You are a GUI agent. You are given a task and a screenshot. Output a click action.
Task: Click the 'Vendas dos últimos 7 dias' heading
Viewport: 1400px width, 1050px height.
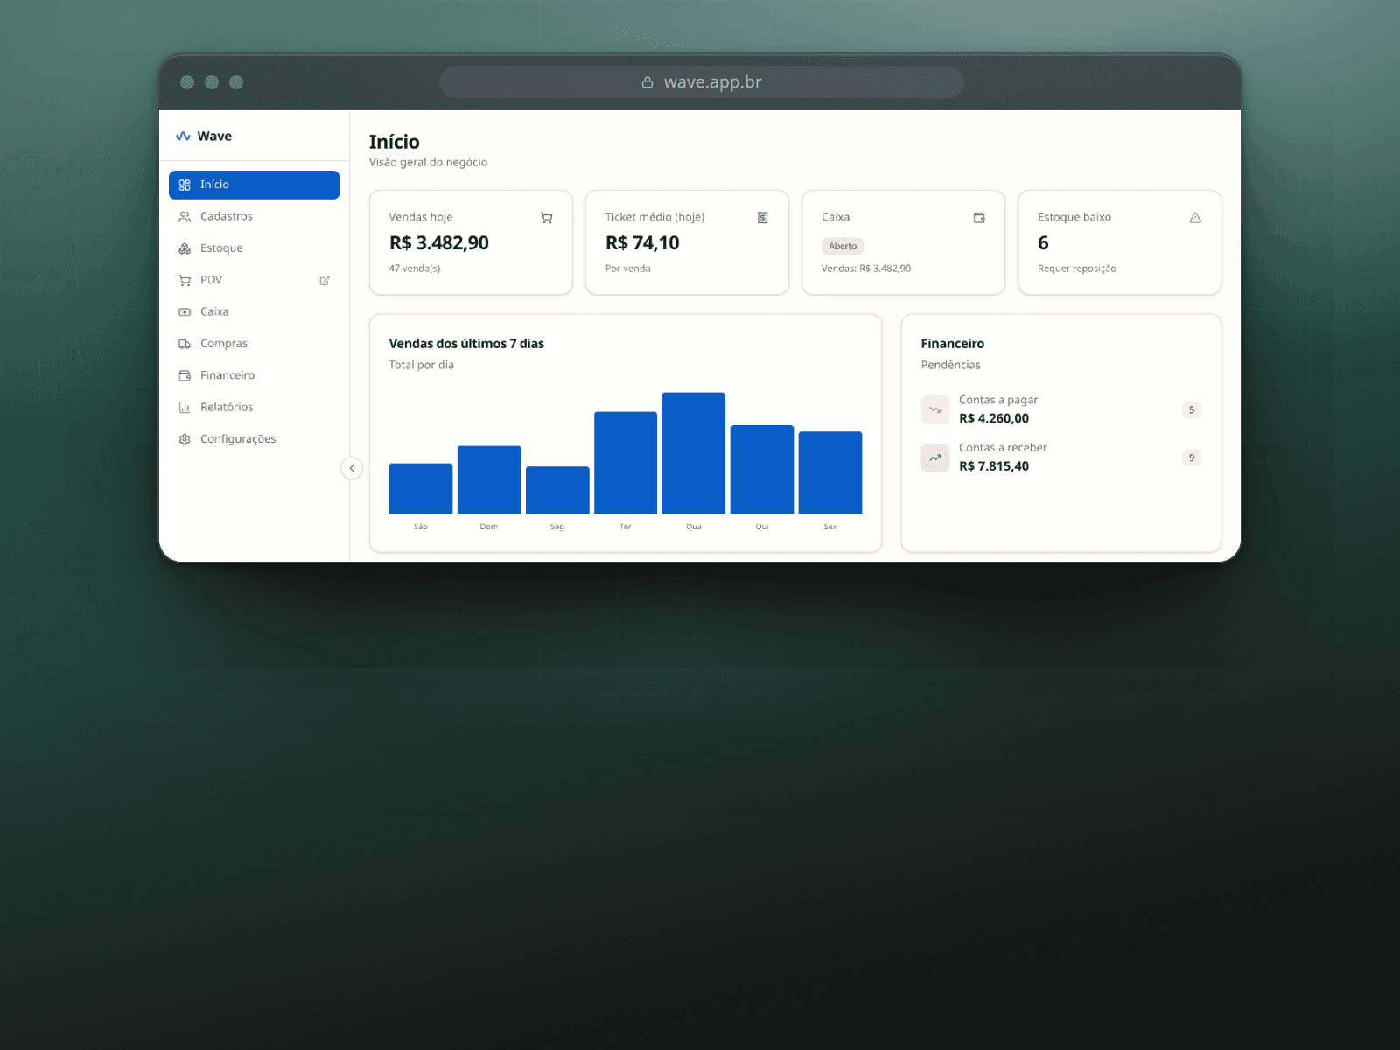click(x=466, y=344)
